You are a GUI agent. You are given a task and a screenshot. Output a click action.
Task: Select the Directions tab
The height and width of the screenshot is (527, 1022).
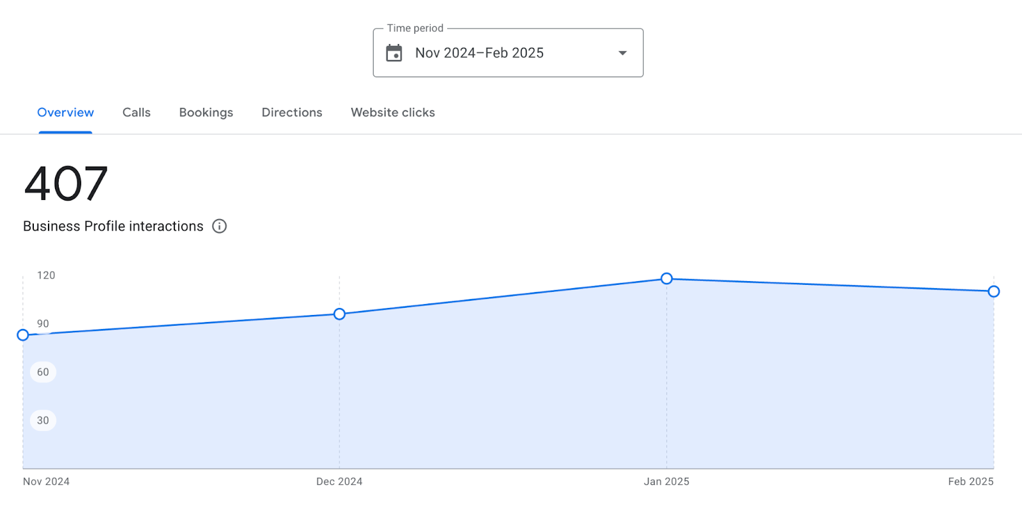tap(292, 112)
